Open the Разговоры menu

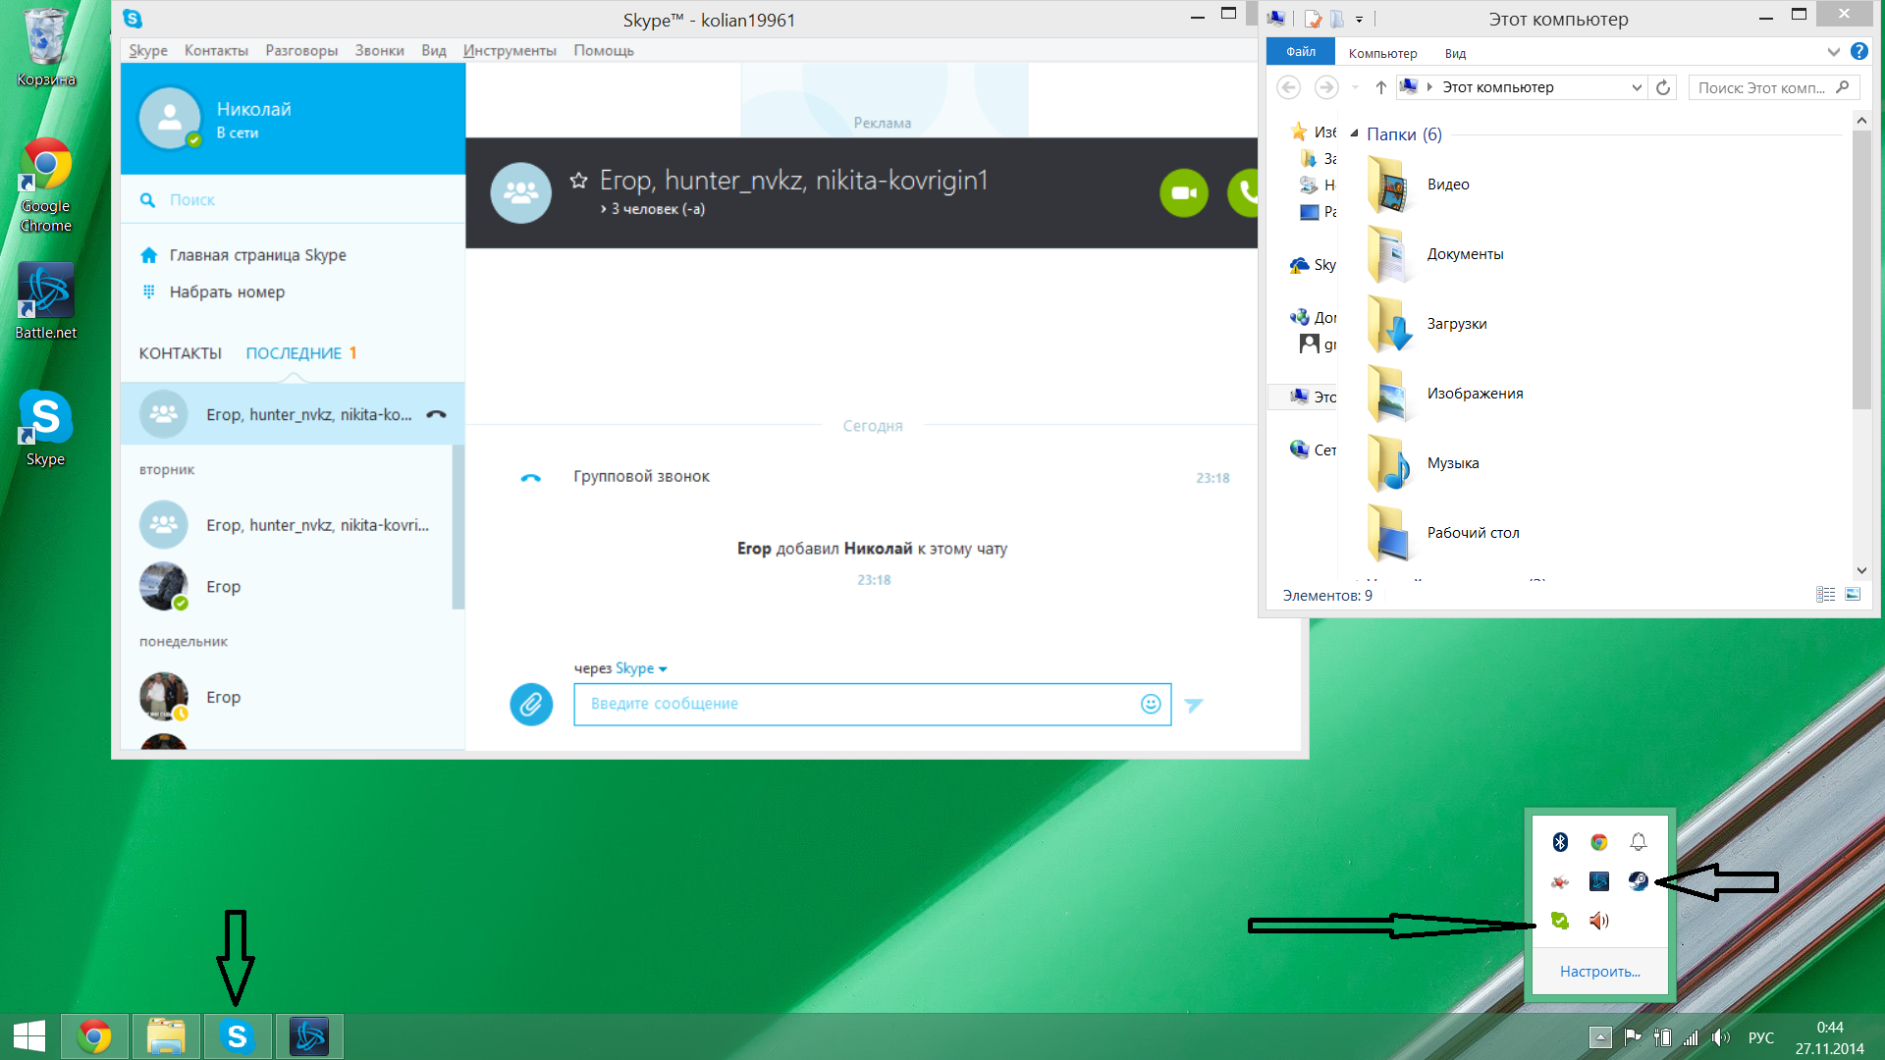[x=301, y=51]
